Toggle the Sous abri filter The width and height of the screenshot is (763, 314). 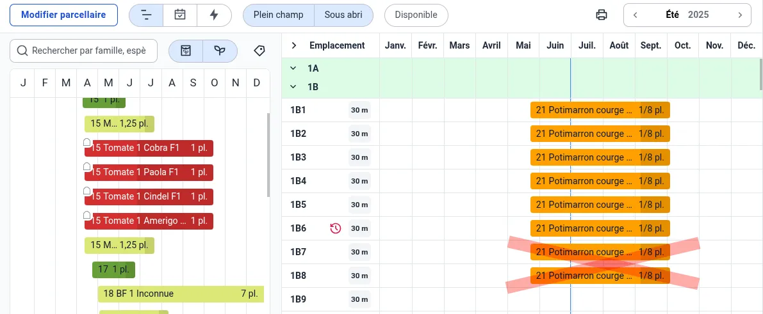tap(343, 15)
